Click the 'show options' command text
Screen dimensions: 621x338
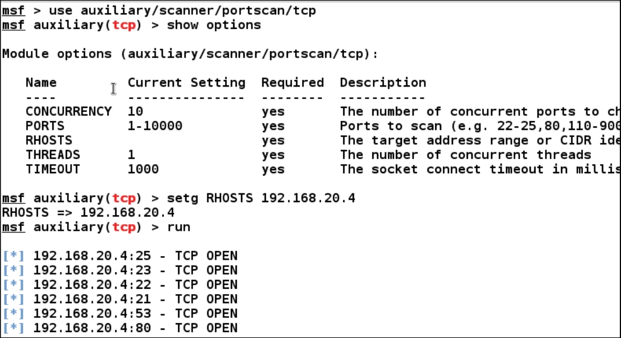tap(214, 25)
